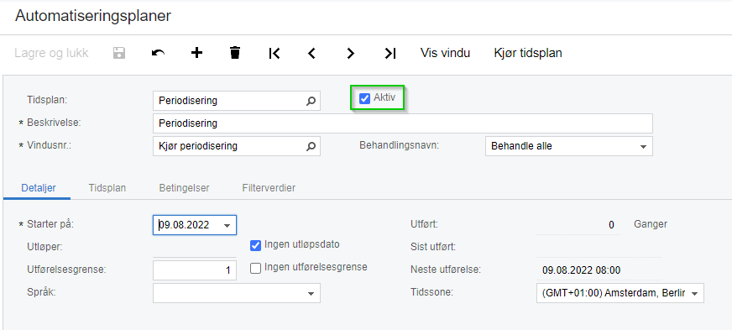Open the Tidssone dropdown
The height and width of the screenshot is (330, 732).
(x=694, y=294)
